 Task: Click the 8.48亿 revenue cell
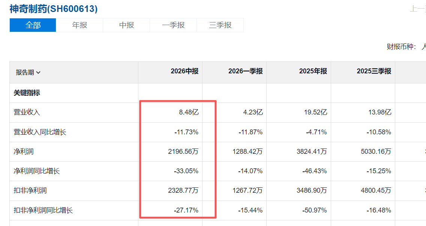point(189,112)
